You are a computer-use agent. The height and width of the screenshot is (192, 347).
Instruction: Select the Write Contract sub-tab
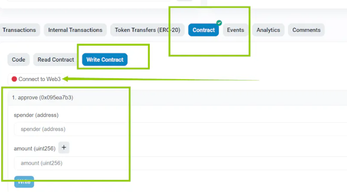pos(105,60)
